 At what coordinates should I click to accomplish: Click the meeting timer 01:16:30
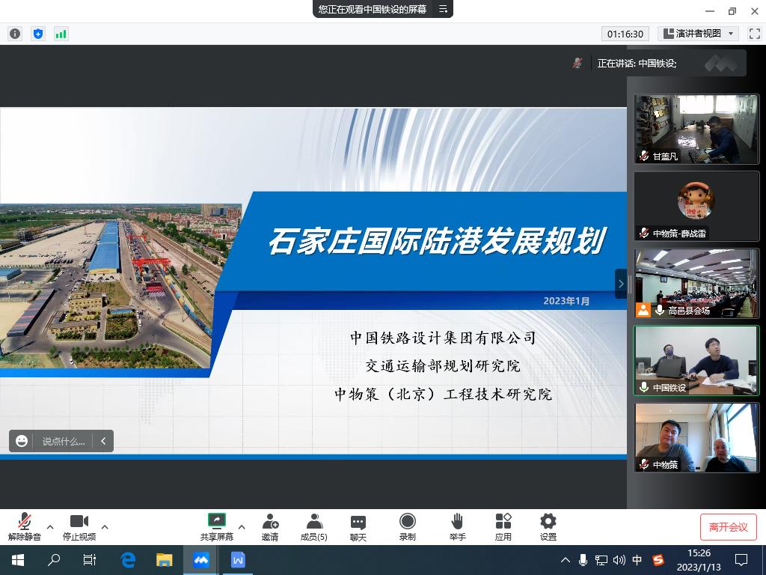(x=625, y=34)
